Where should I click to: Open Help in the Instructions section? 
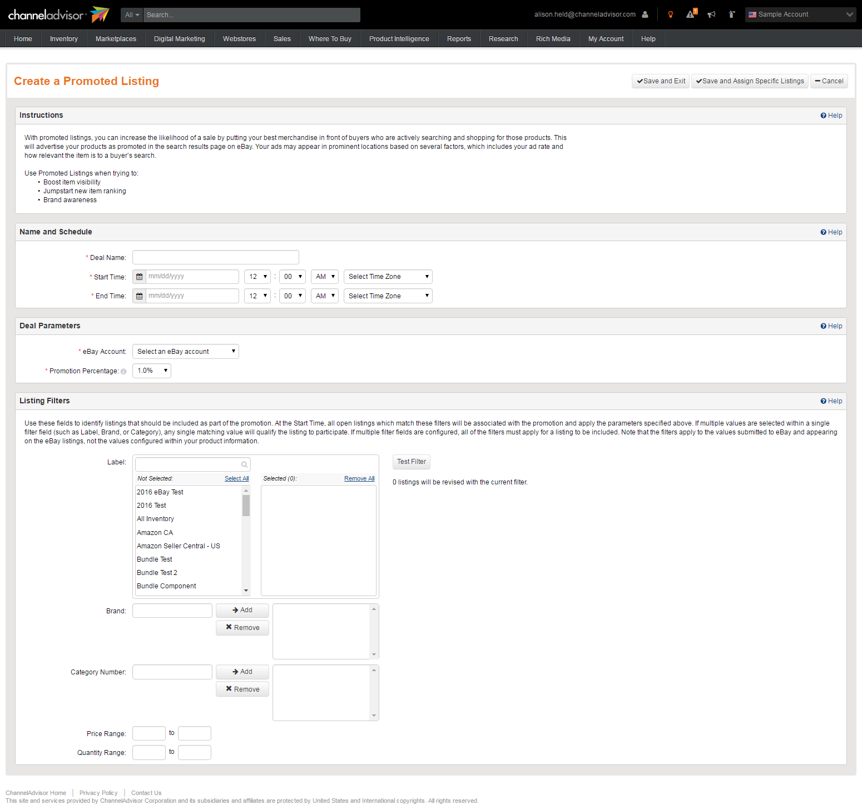(x=831, y=116)
